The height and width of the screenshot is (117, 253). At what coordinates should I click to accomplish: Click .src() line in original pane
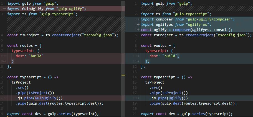click(x=22, y=88)
